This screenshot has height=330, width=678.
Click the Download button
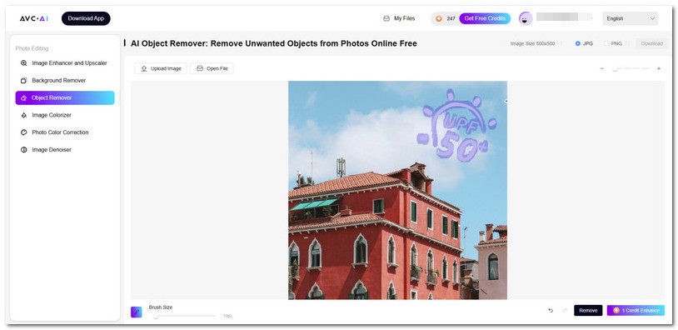pos(651,43)
